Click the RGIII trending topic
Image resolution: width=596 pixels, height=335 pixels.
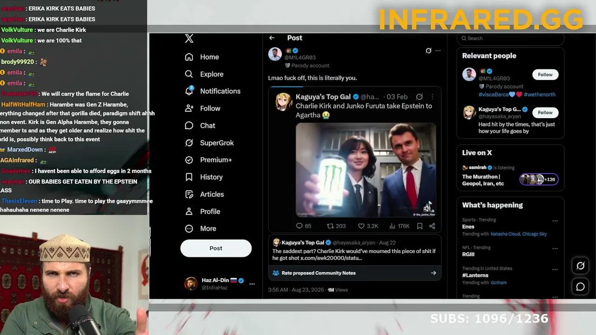click(x=468, y=255)
